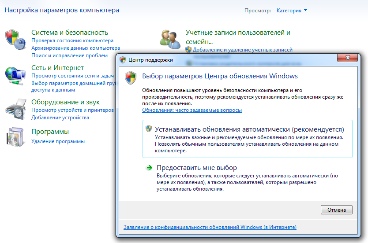The image size is (368, 243).
Task: Open 'Система и безопасность' category
Action: click(70, 33)
